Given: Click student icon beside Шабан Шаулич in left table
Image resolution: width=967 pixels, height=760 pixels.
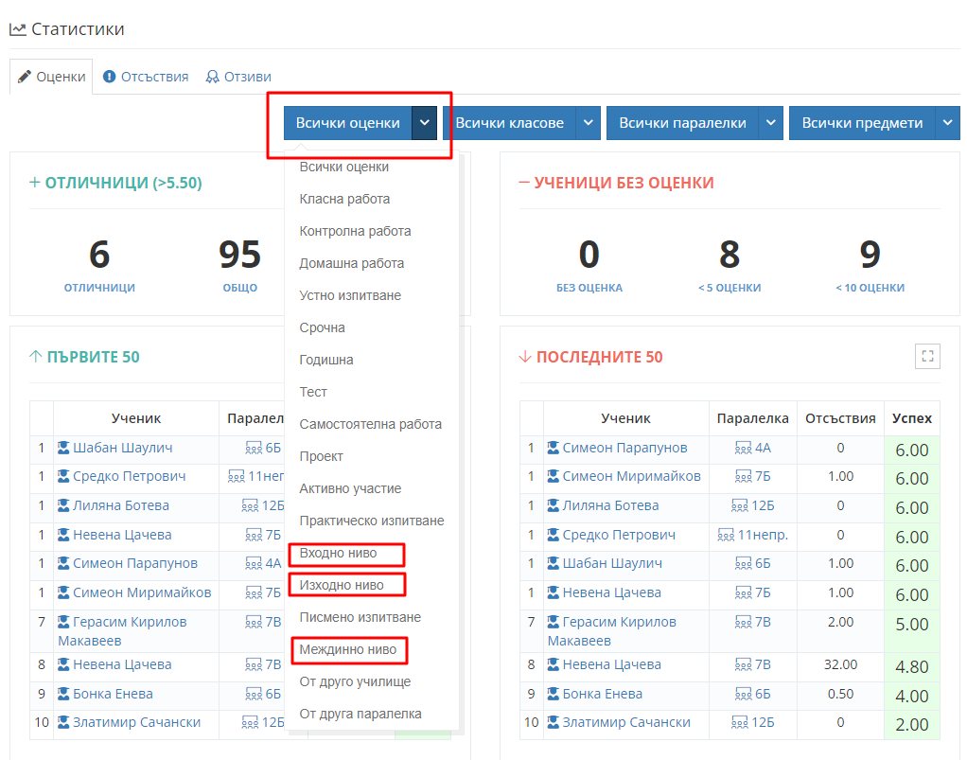Looking at the screenshot, I should pos(64,448).
